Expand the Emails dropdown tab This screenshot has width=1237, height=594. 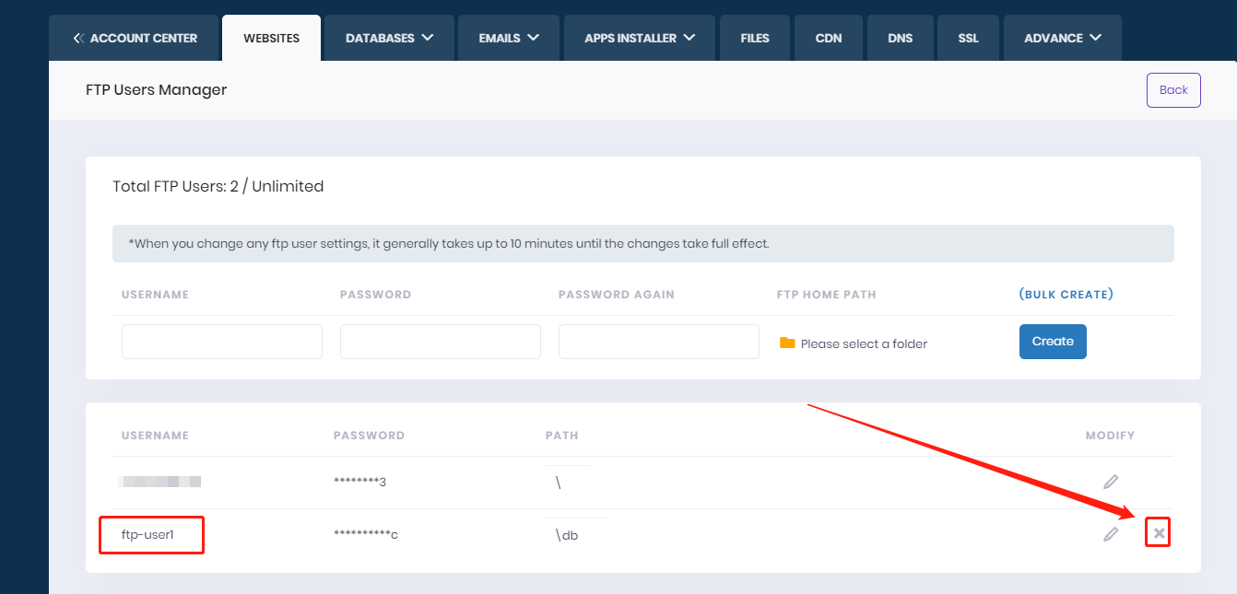[509, 38]
